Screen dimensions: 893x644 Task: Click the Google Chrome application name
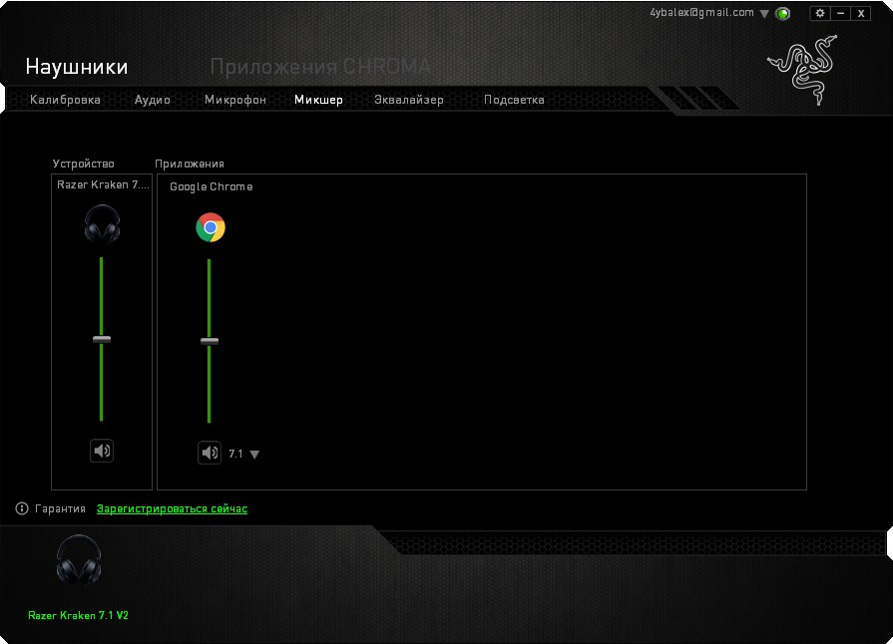pyautogui.click(x=211, y=186)
